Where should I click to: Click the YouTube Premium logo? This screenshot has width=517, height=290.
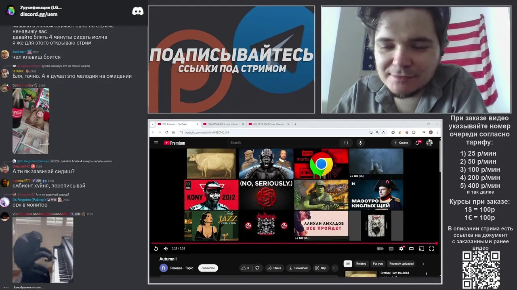pyautogui.click(x=174, y=143)
